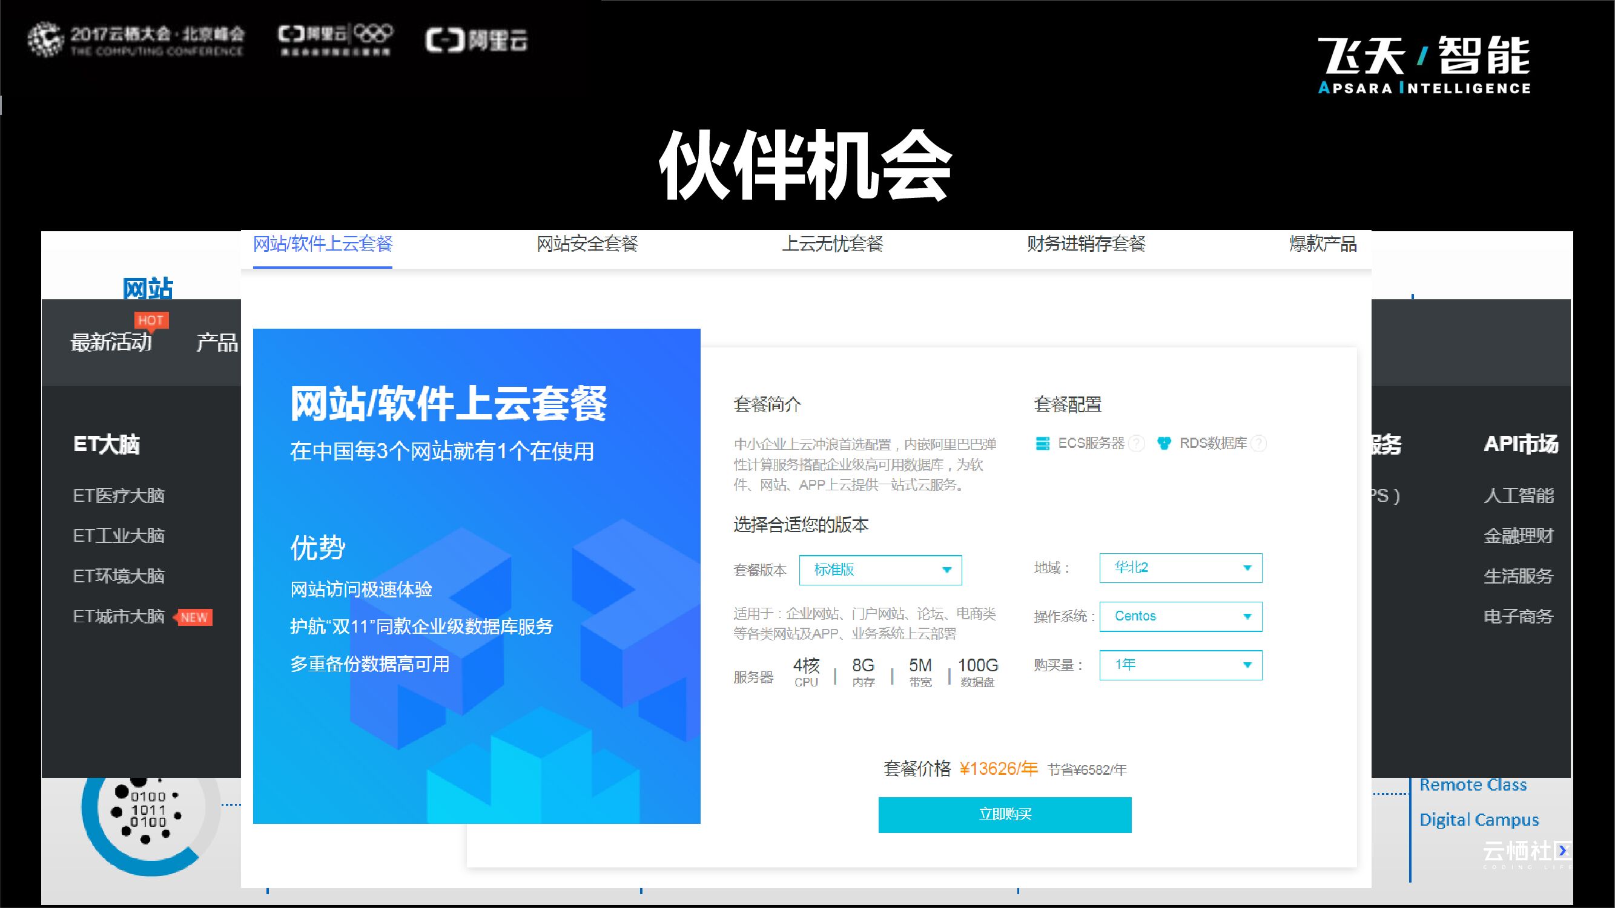Switch to 上云无忧套餐 tab
1615x908 pixels.
tap(832, 244)
